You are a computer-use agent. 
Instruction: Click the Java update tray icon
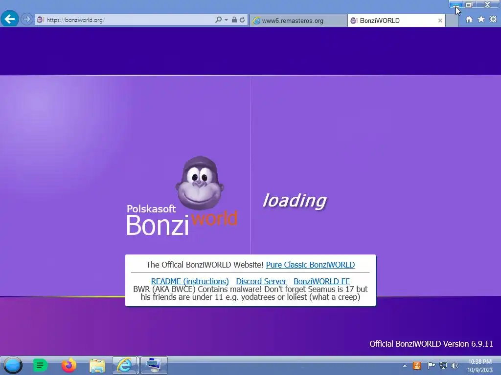(x=417, y=365)
